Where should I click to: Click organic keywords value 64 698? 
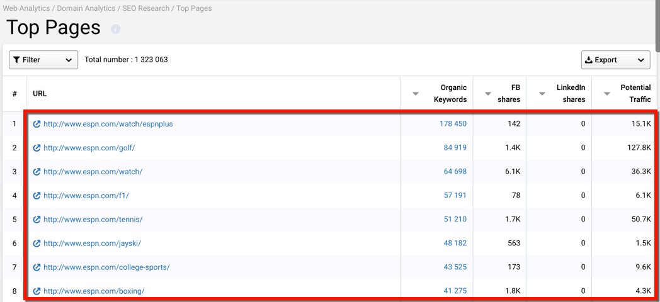click(x=455, y=172)
